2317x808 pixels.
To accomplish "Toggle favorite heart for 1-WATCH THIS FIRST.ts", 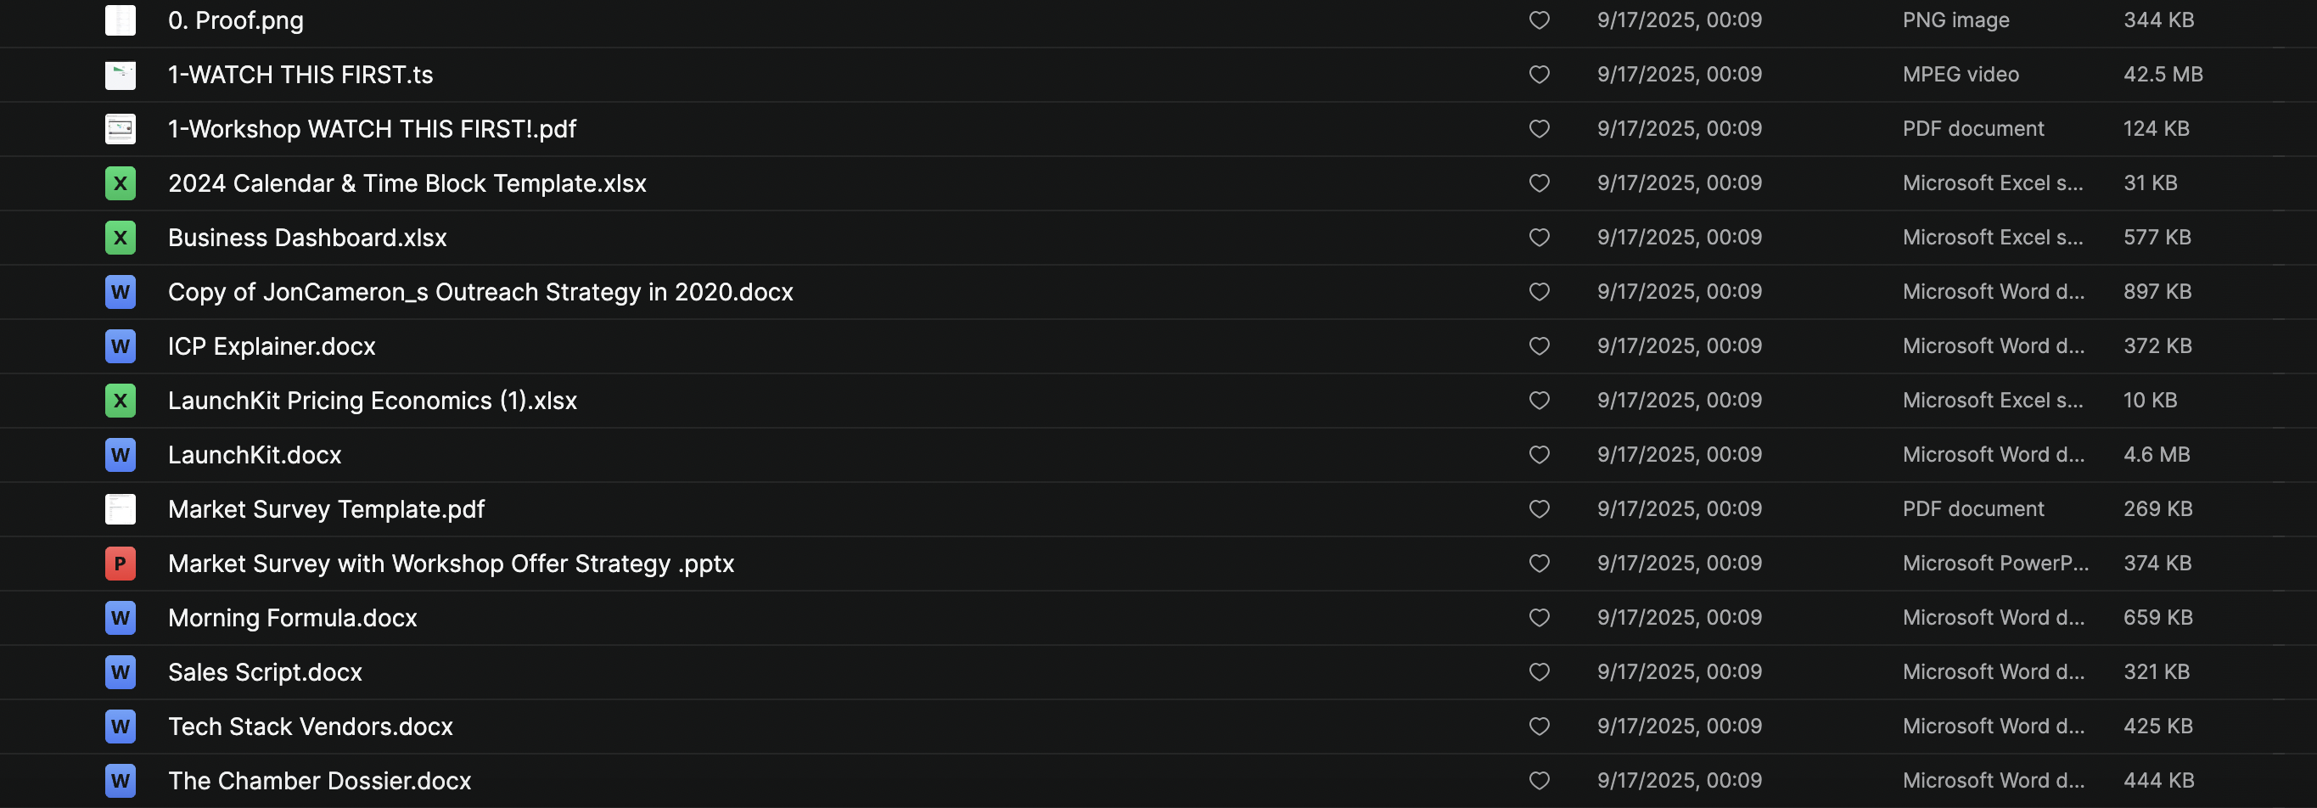I will (1539, 75).
